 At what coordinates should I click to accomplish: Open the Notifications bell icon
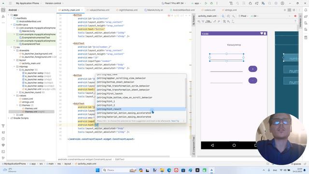tap(306, 10)
